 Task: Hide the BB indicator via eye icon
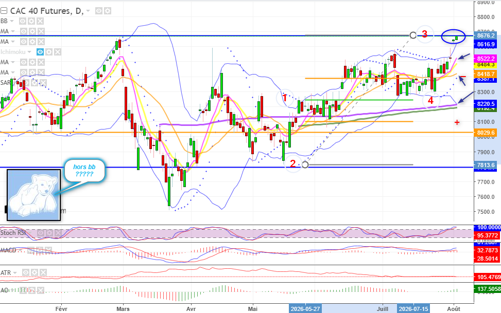(23, 21)
